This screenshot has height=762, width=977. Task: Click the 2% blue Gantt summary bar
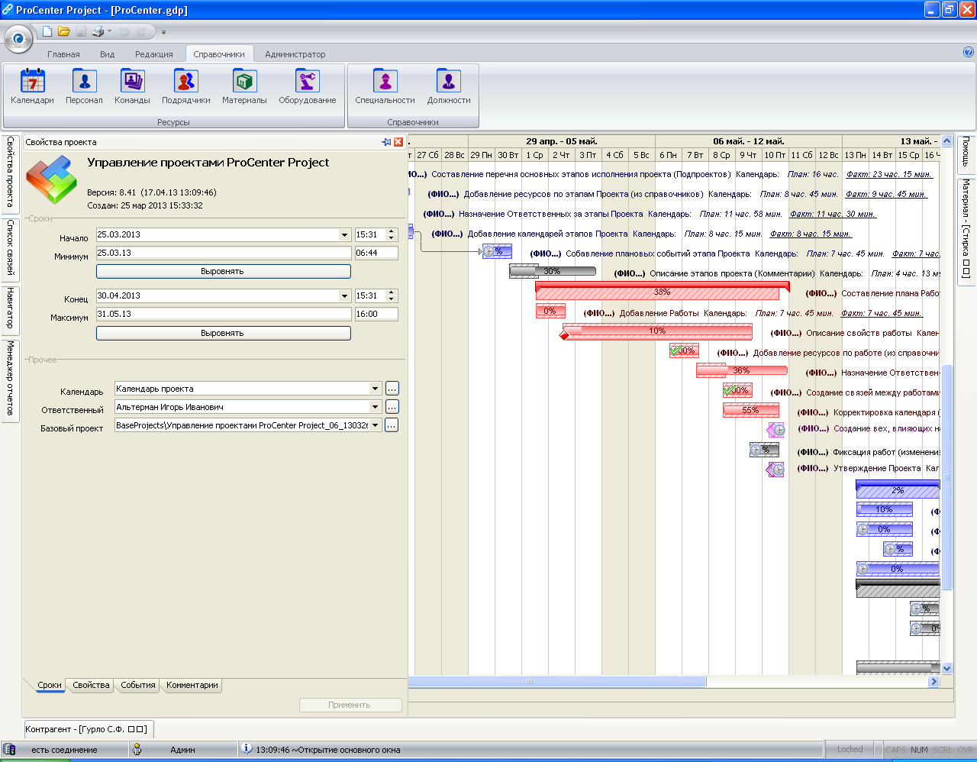tap(898, 489)
